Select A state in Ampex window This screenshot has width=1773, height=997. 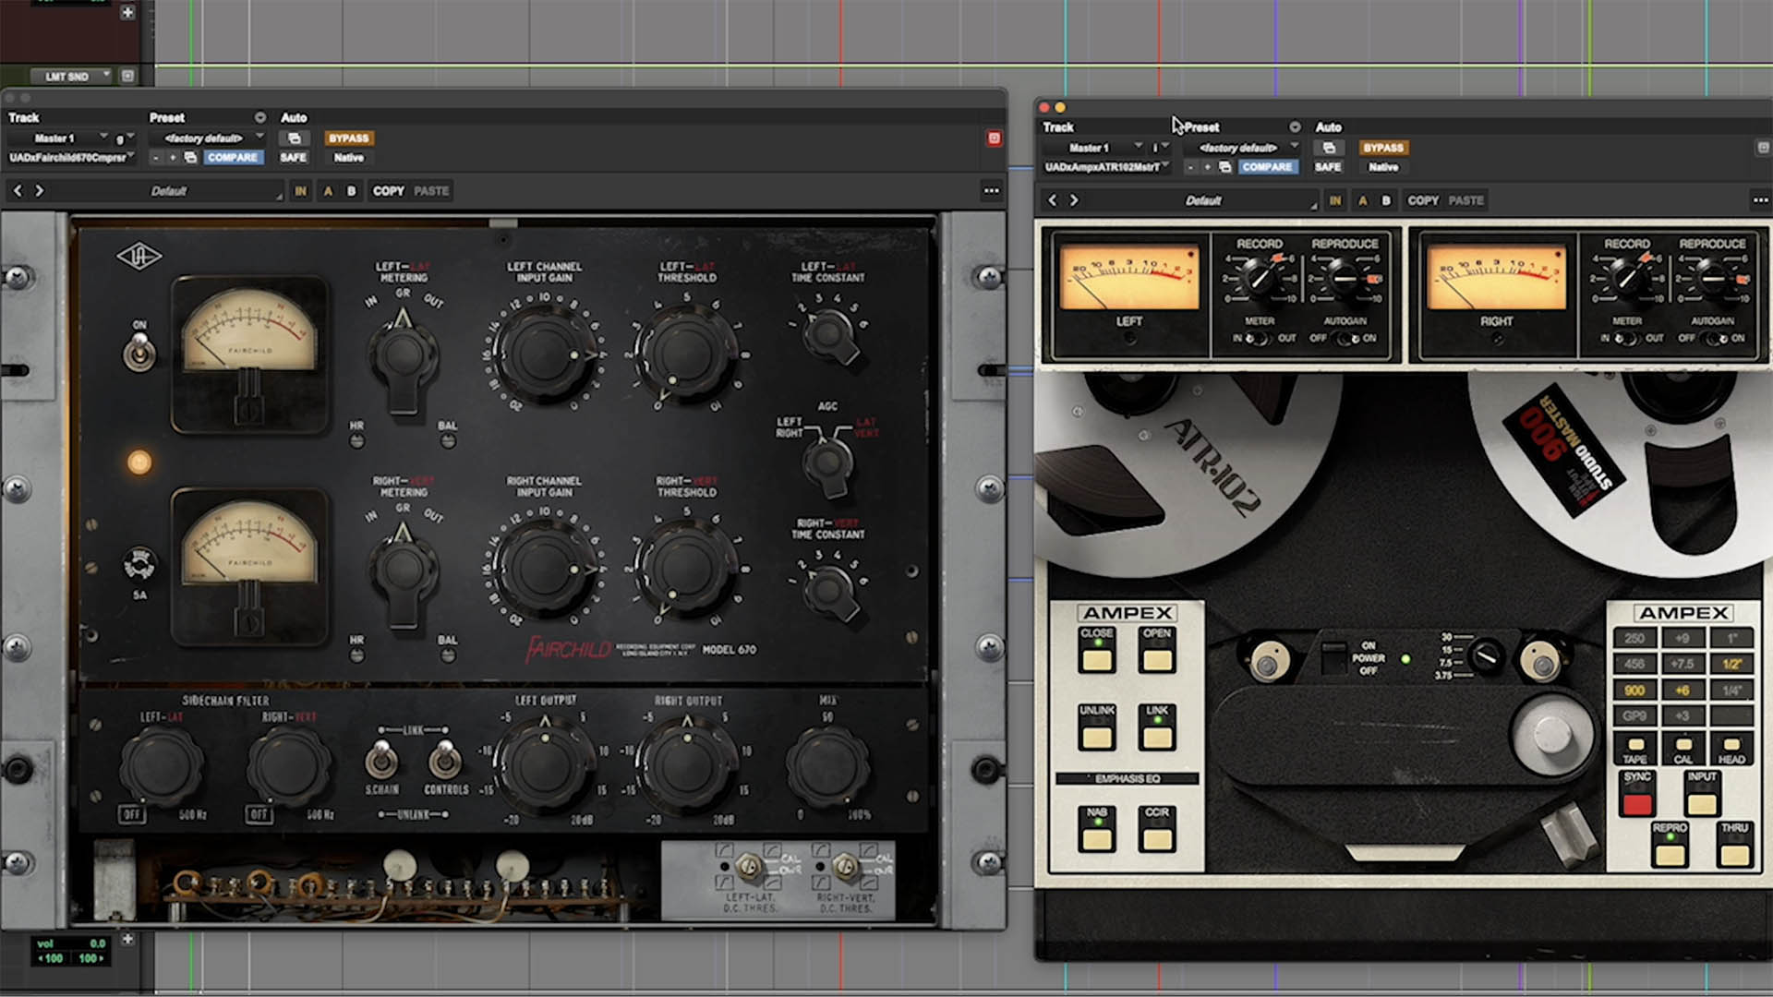point(1362,200)
